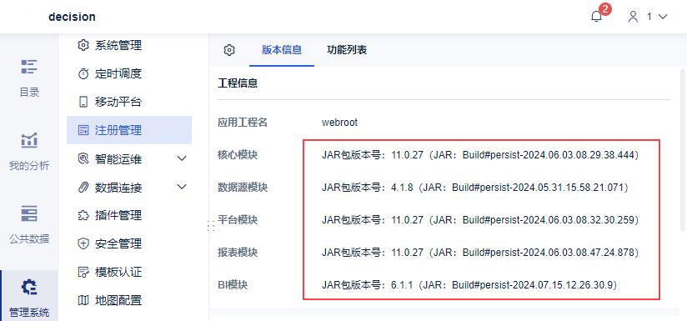
Task: Open 公共数据 in the sidebar
Action: [x=29, y=224]
